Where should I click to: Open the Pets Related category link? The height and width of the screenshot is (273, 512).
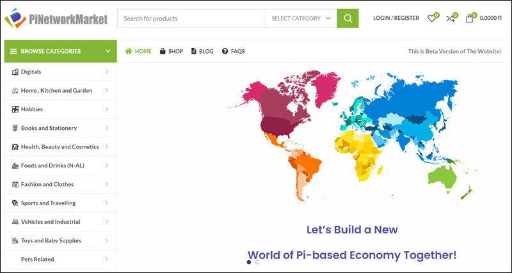(x=38, y=260)
